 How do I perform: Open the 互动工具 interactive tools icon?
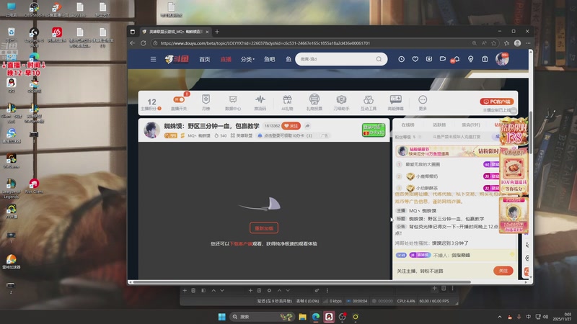pos(369,102)
